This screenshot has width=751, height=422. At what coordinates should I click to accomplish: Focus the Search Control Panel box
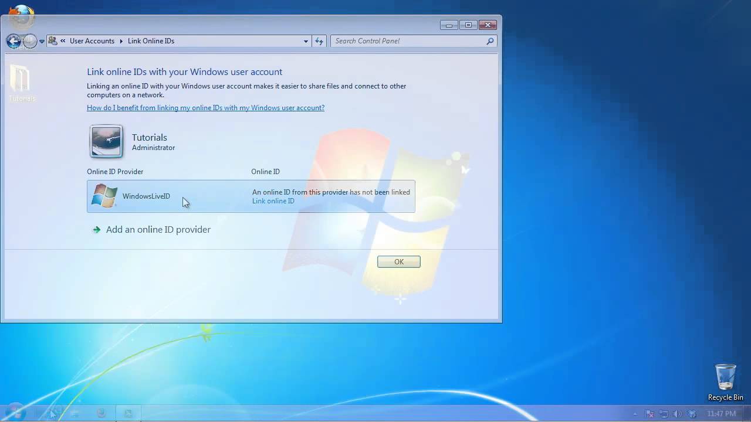414,41
